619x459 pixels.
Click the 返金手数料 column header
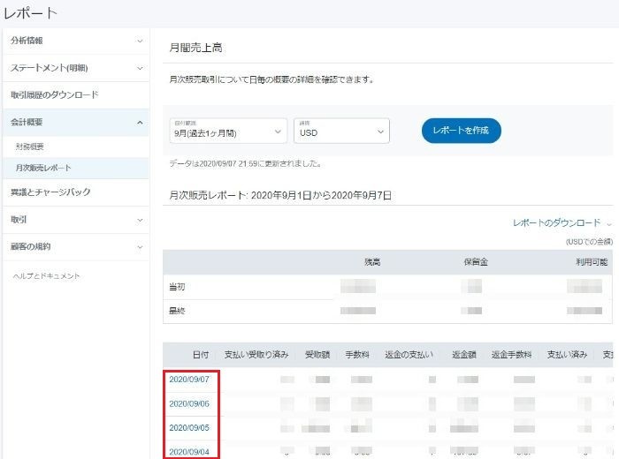pos(512,355)
